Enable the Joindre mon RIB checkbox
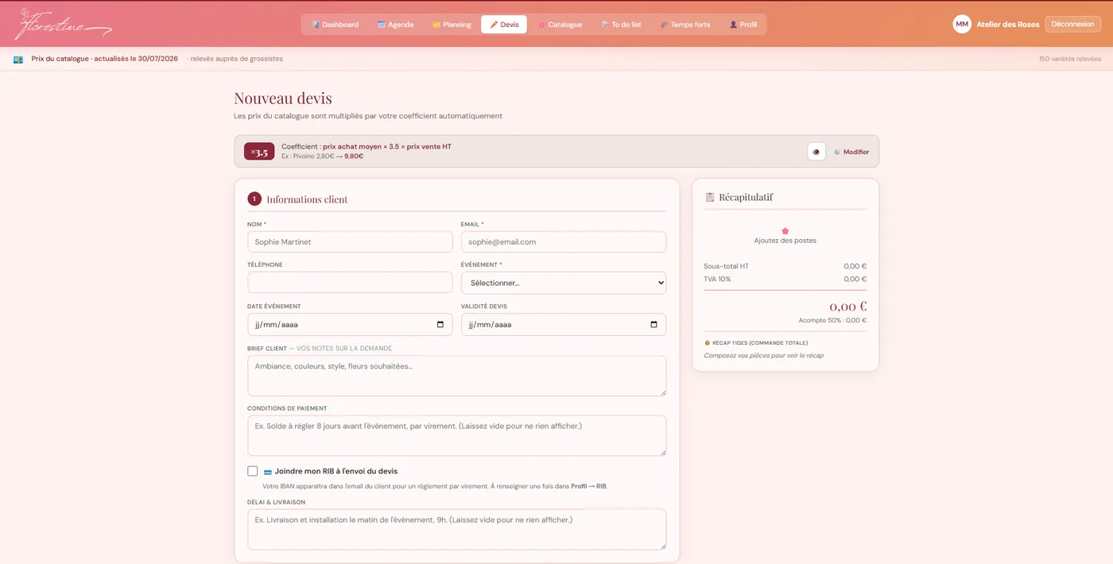The width and height of the screenshot is (1113, 564). tap(253, 471)
